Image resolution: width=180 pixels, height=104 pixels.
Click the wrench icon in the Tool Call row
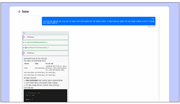26,42
